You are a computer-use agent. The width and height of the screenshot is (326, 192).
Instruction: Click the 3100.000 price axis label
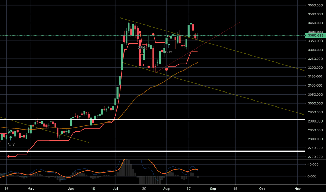[x=315, y=85]
